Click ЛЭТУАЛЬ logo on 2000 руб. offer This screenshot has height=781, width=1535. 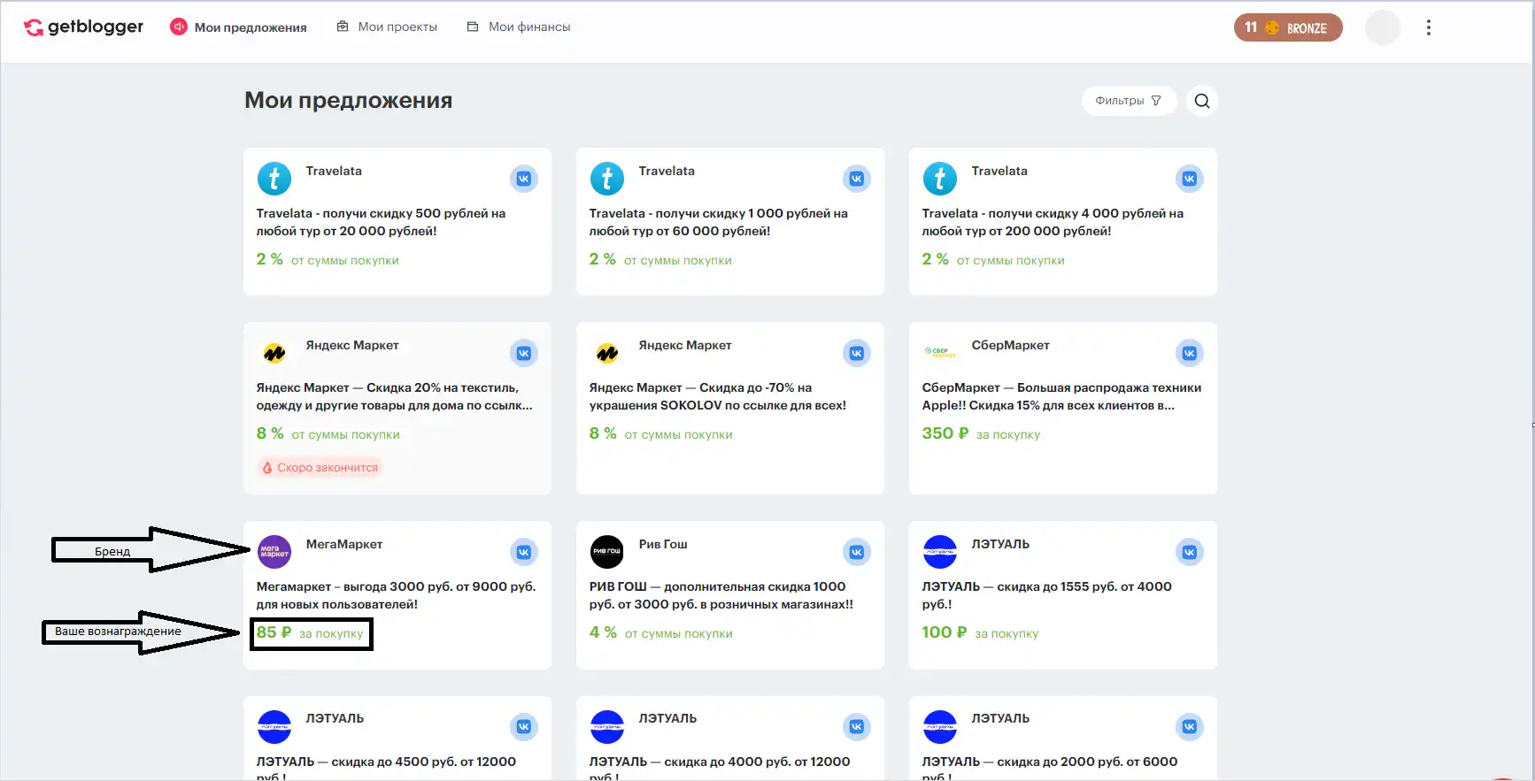[x=940, y=727]
